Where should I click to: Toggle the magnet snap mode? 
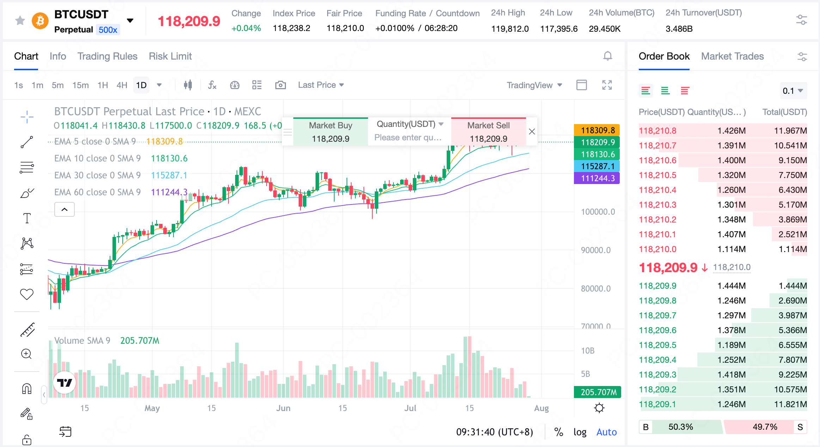coord(27,388)
